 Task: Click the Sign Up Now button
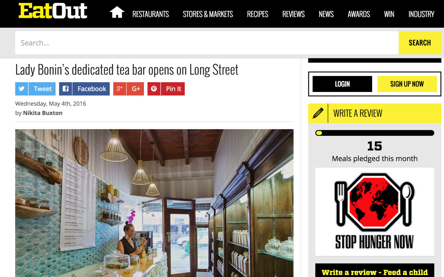(x=407, y=84)
